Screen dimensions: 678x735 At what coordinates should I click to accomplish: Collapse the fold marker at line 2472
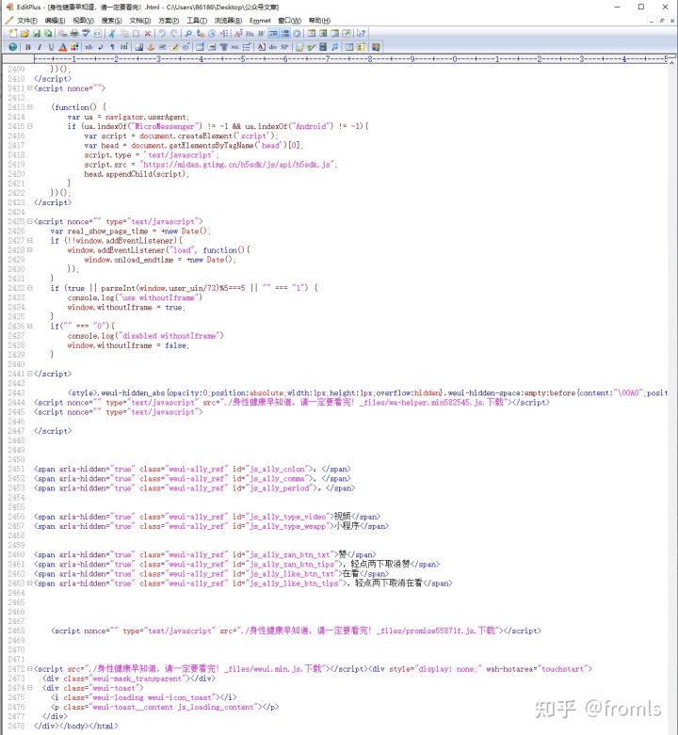[30, 669]
